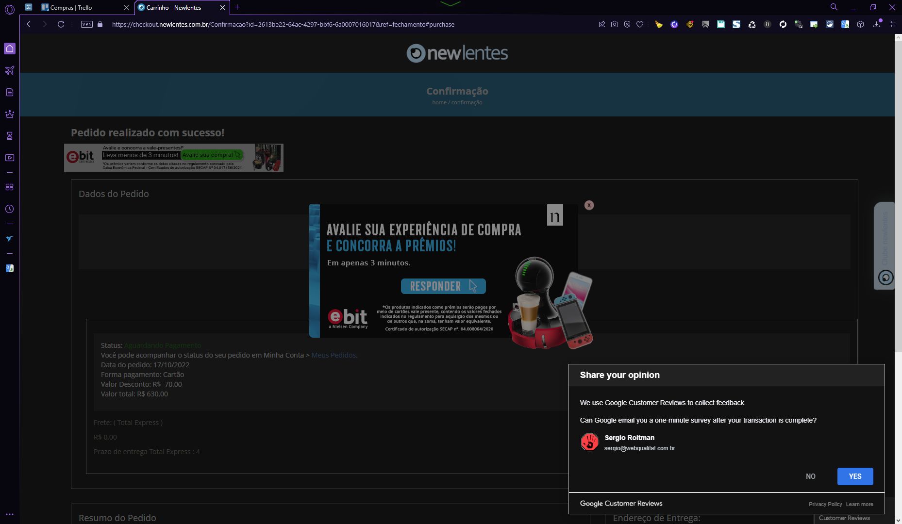
Task: Bookmark this page with heart icon
Action: pyautogui.click(x=640, y=24)
